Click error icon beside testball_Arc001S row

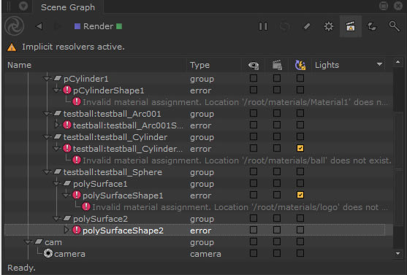(x=67, y=125)
